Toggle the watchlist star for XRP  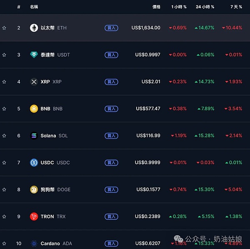point(4,82)
